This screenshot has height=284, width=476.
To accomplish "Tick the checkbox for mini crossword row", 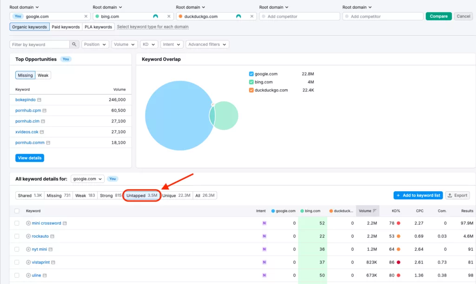I will (17, 223).
